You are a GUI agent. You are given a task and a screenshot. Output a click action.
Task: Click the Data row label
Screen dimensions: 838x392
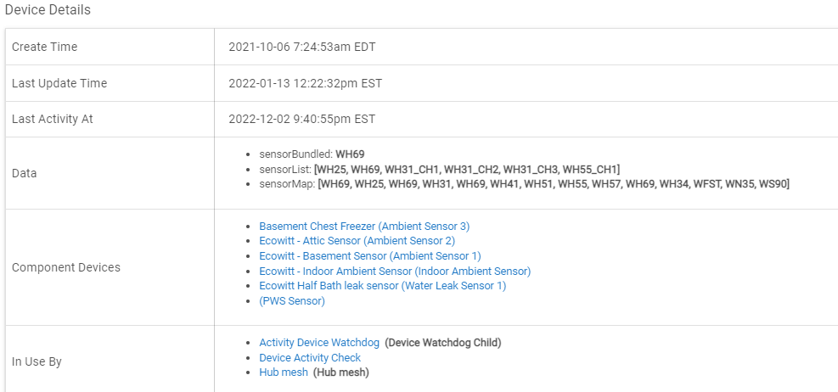(25, 173)
